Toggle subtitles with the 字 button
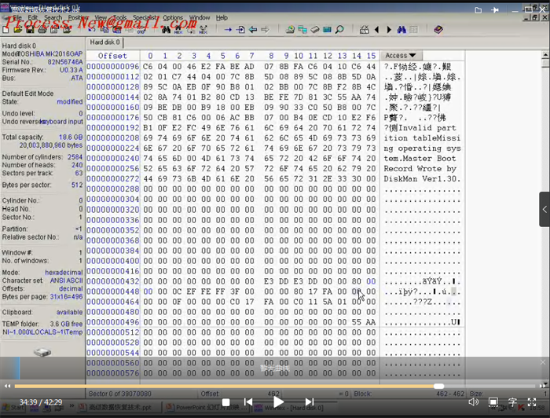Image resolution: width=550 pixels, height=418 pixels. [x=512, y=401]
